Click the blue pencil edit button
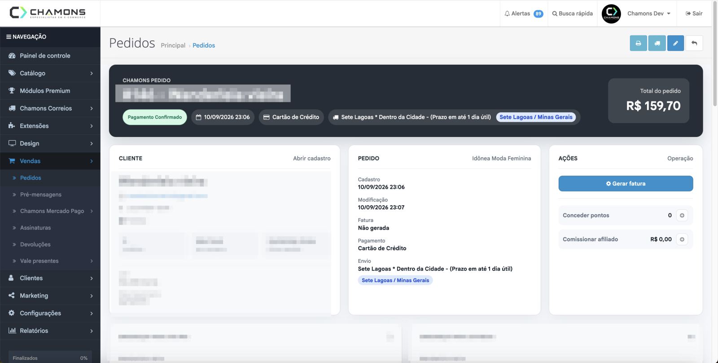 pyautogui.click(x=675, y=43)
